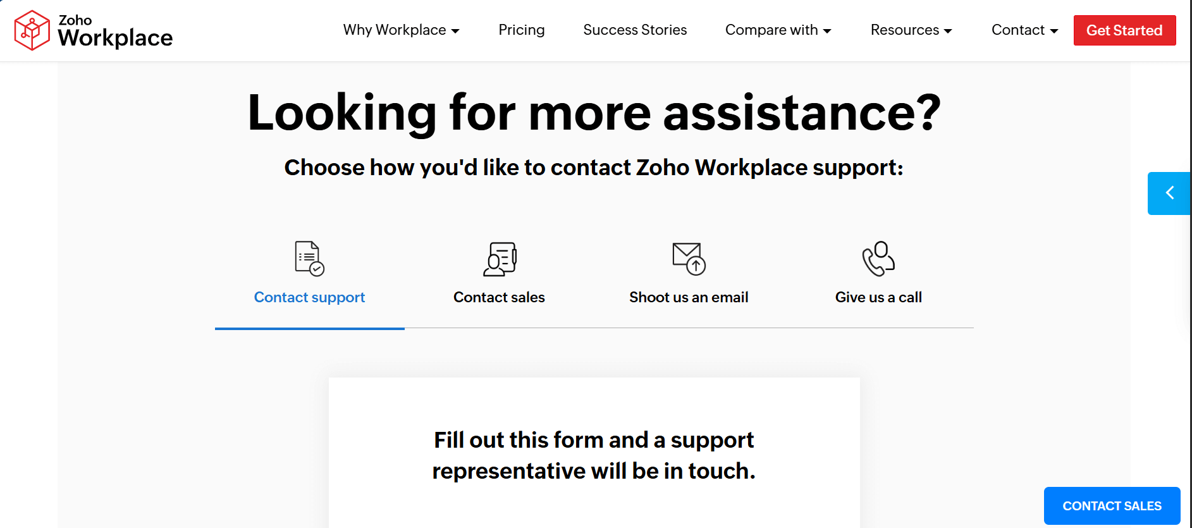
Task: Go to the Pricing page
Action: [521, 30]
